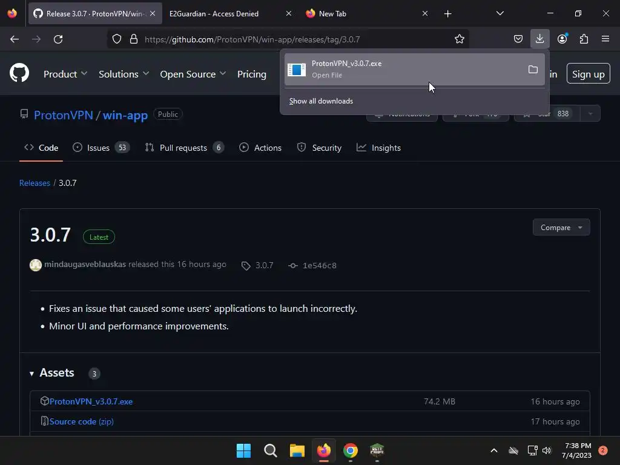Open commit 1e546c8
Image resolution: width=620 pixels, height=465 pixels.
tap(312, 265)
